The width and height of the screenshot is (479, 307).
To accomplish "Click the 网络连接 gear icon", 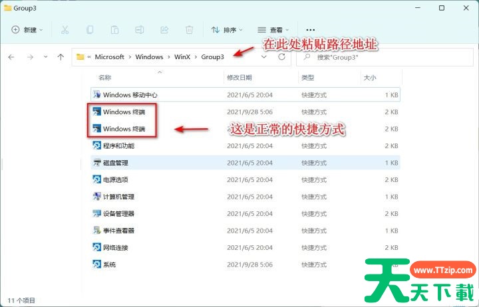I will (x=97, y=247).
